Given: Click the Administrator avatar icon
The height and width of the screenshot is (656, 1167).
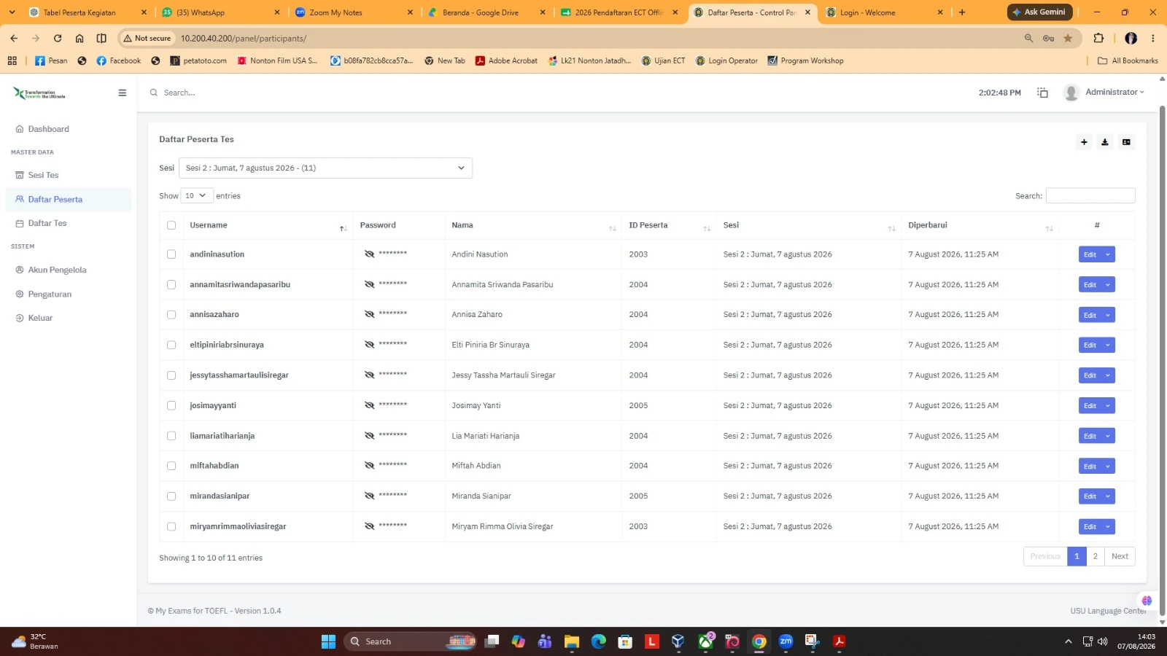Looking at the screenshot, I should click(1071, 93).
